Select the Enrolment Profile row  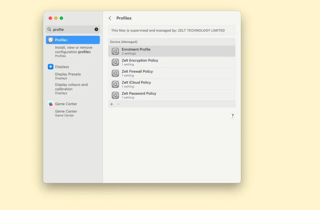click(x=172, y=51)
